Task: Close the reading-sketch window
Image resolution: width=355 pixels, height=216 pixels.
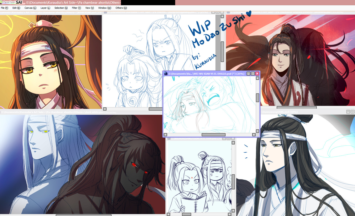Action: 233,138
